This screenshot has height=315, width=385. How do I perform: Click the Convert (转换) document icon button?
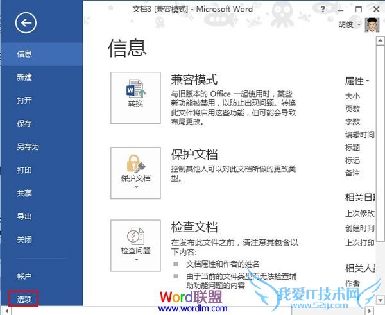tap(135, 98)
